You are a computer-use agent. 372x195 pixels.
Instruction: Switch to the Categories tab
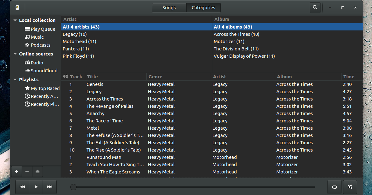click(x=203, y=7)
